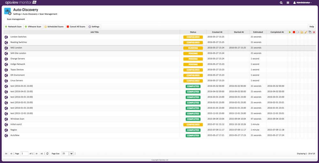Click scan icon for Topaz Devices
Viewport: 319px width, 163px height.
click(6, 70)
